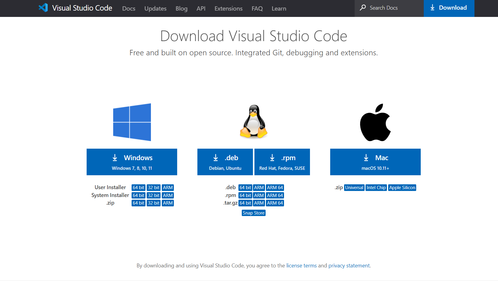Select the Apple Silicon .zip download
The height and width of the screenshot is (281, 498).
pos(402,188)
